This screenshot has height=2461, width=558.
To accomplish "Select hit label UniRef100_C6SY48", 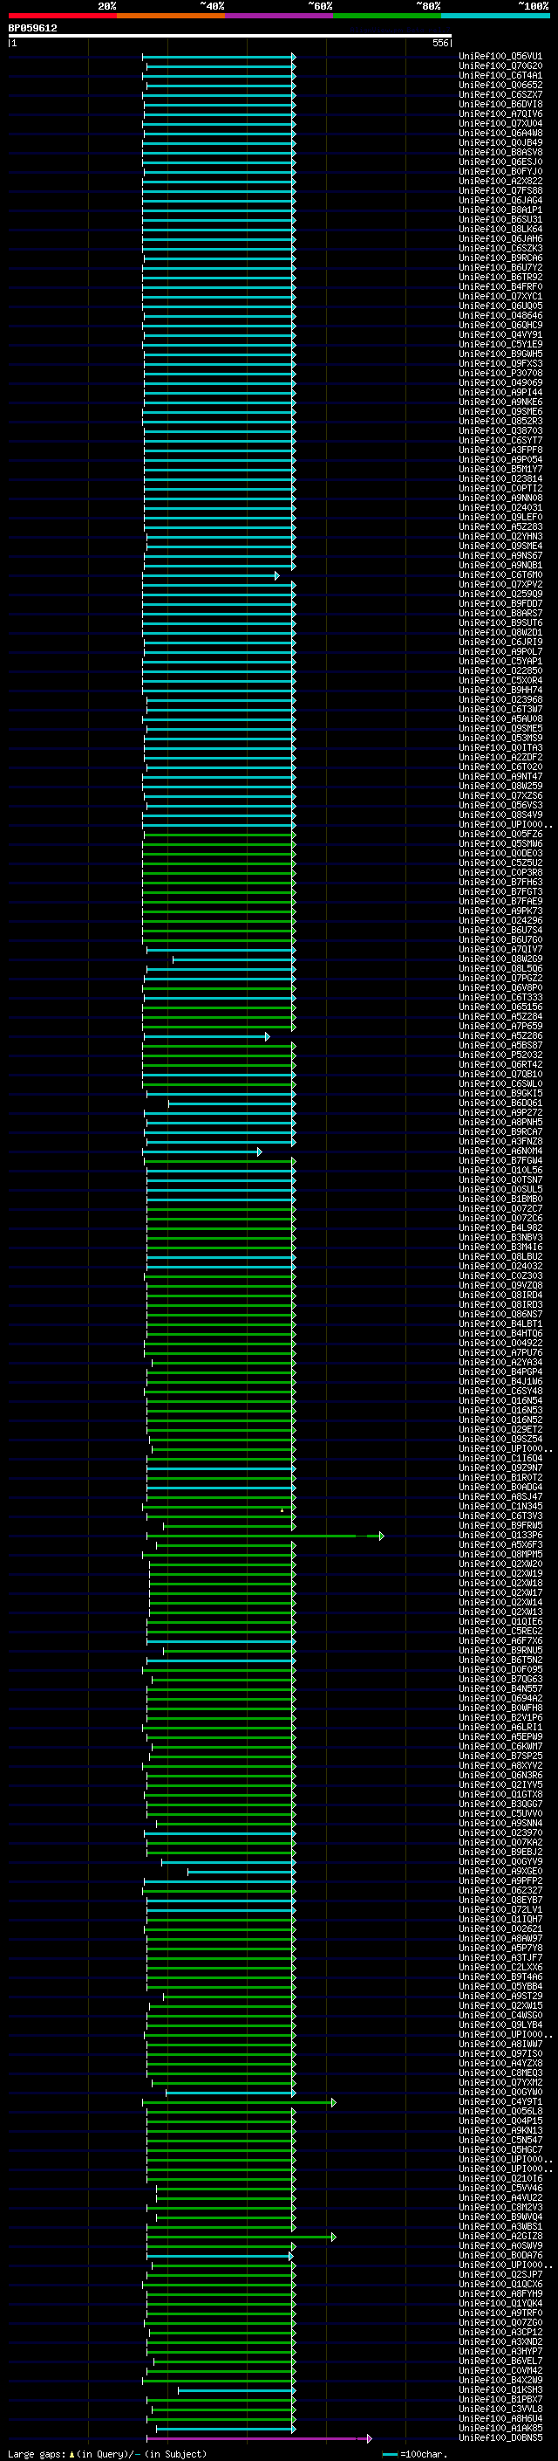I will [x=500, y=1391].
